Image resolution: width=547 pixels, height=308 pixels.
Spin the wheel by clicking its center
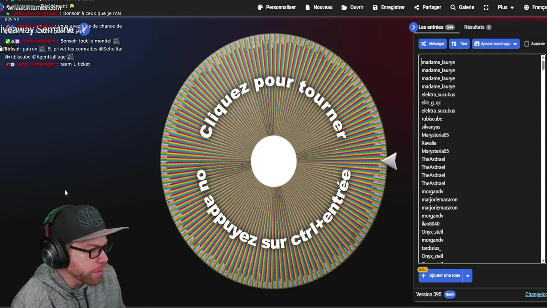[273, 161]
